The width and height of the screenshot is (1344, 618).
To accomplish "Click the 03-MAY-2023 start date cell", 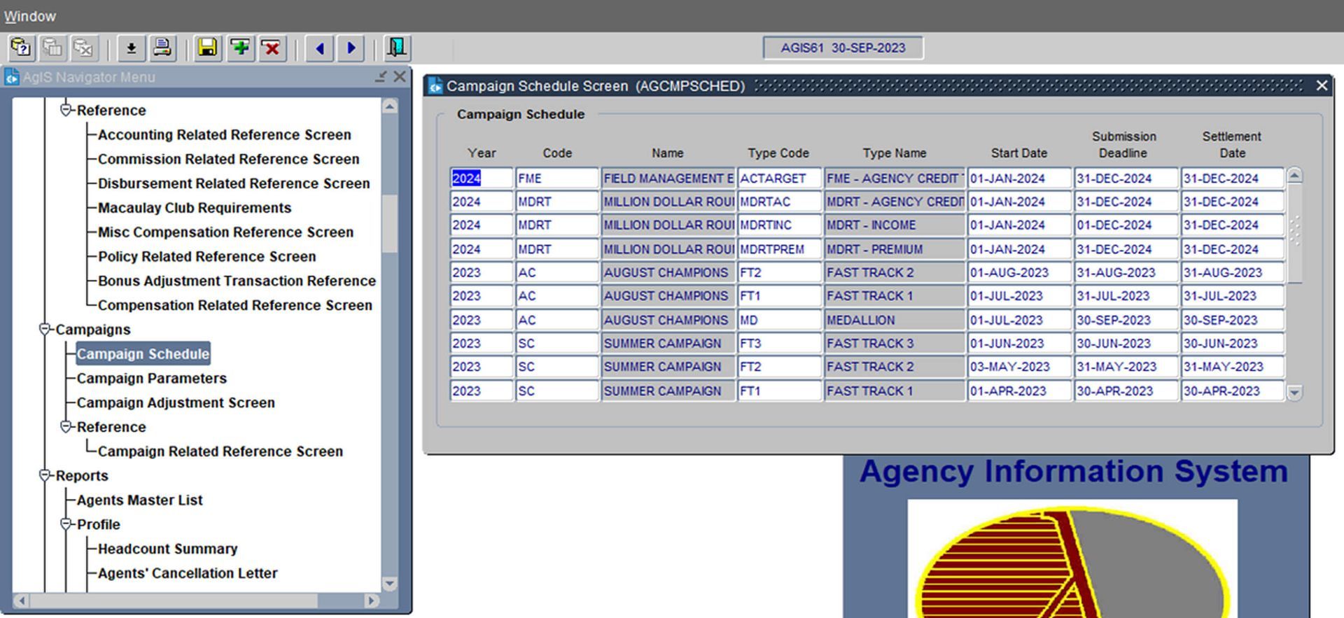I will click(1019, 367).
